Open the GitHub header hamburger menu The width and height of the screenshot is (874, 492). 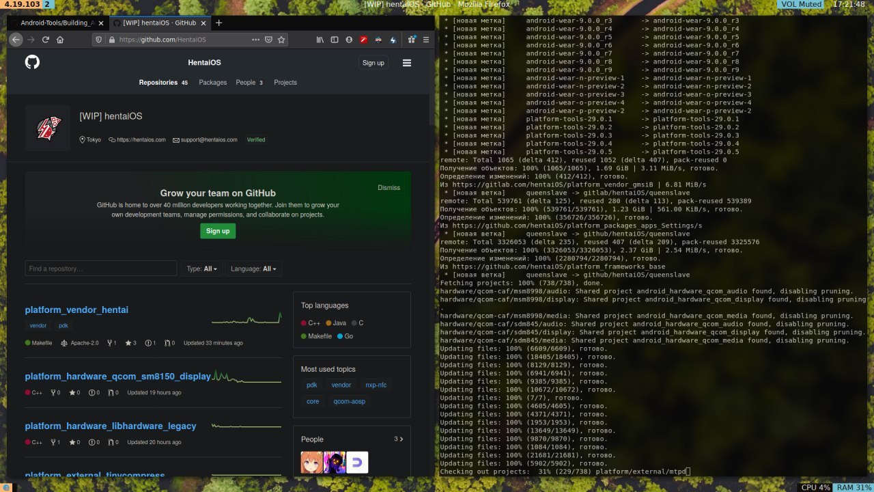[x=407, y=63]
